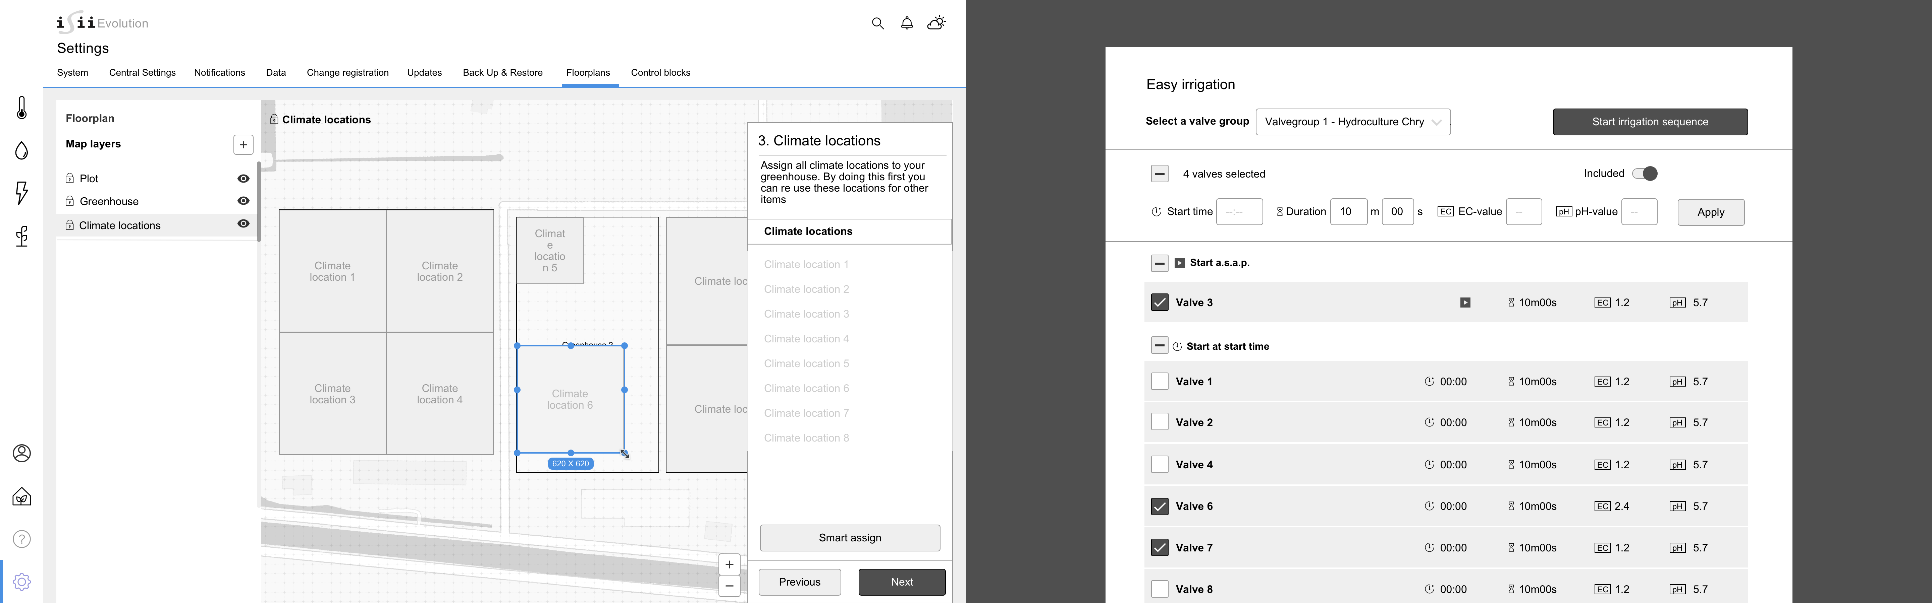This screenshot has width=1932, height=603.
Task: Open the notifications bell icon
Action: click(907, 23)
